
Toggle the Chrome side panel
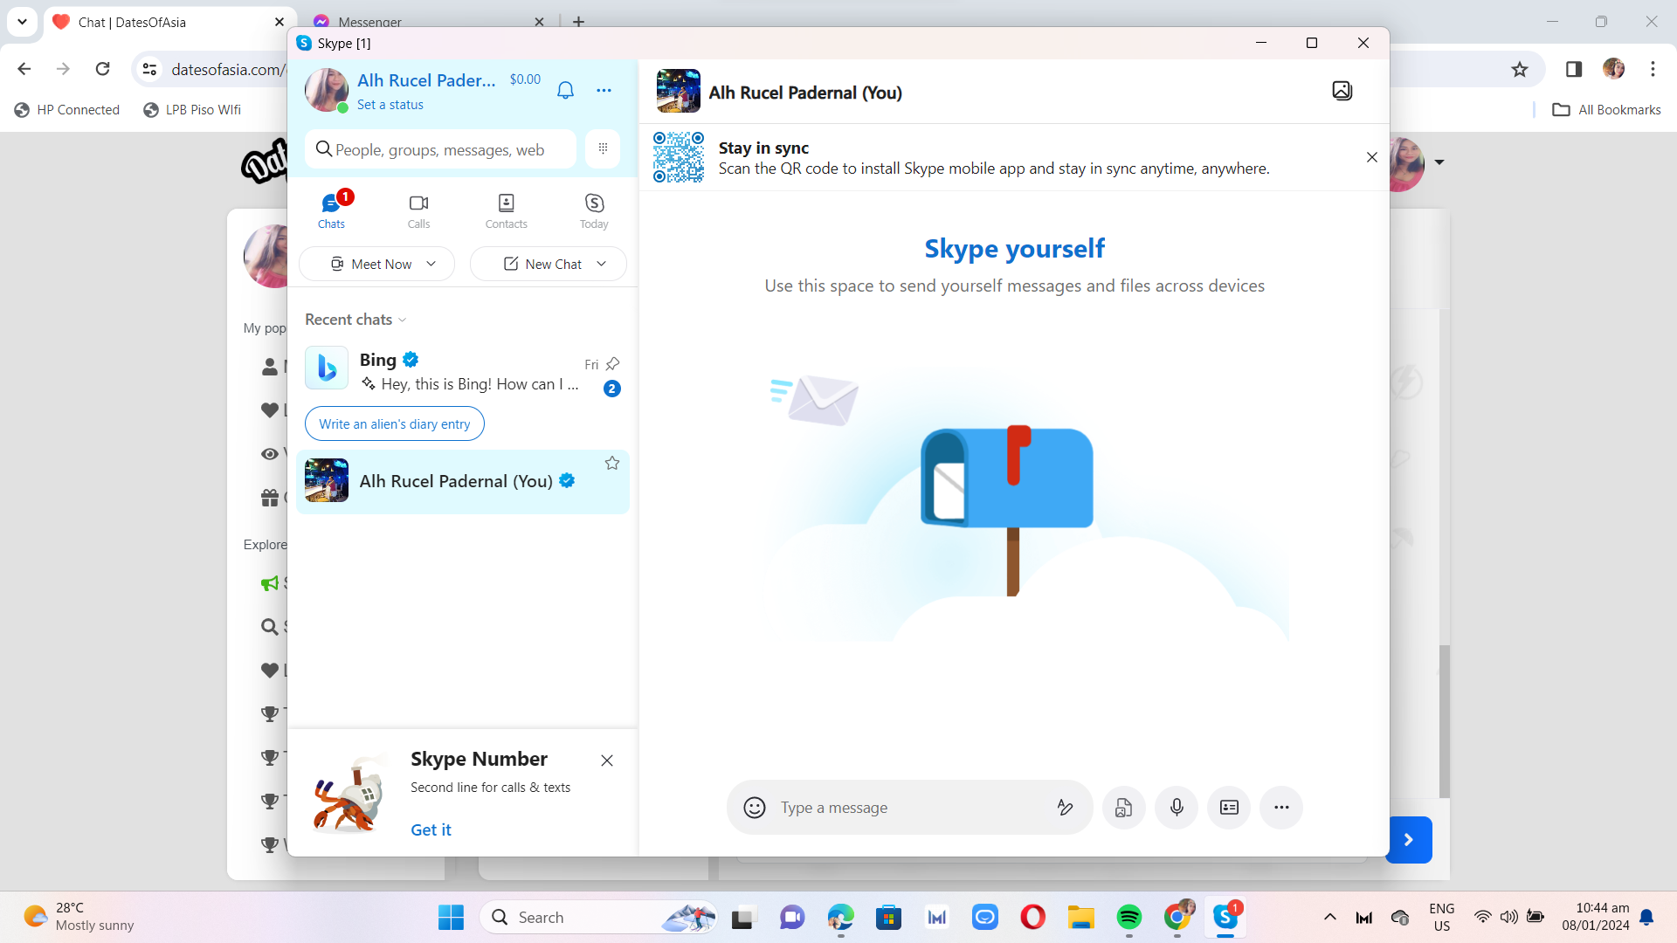coord(1574,69)
